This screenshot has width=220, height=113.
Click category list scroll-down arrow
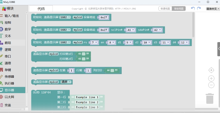pyautogui.click(x=27, y=107)
